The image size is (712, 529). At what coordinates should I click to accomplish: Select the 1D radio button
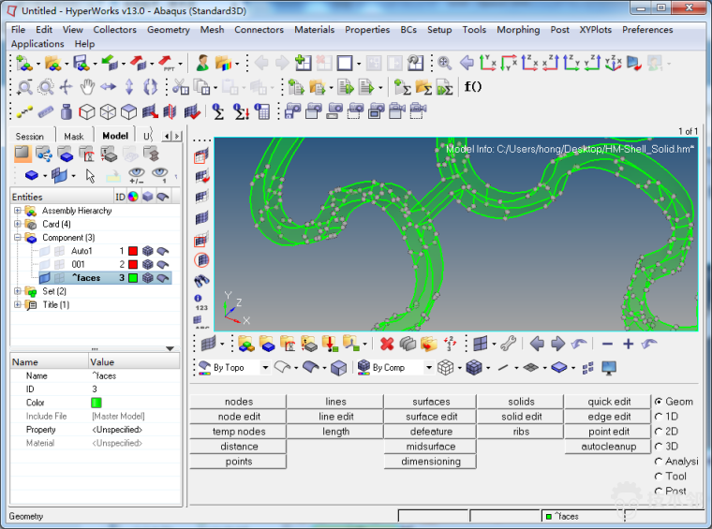click(660, 417)
